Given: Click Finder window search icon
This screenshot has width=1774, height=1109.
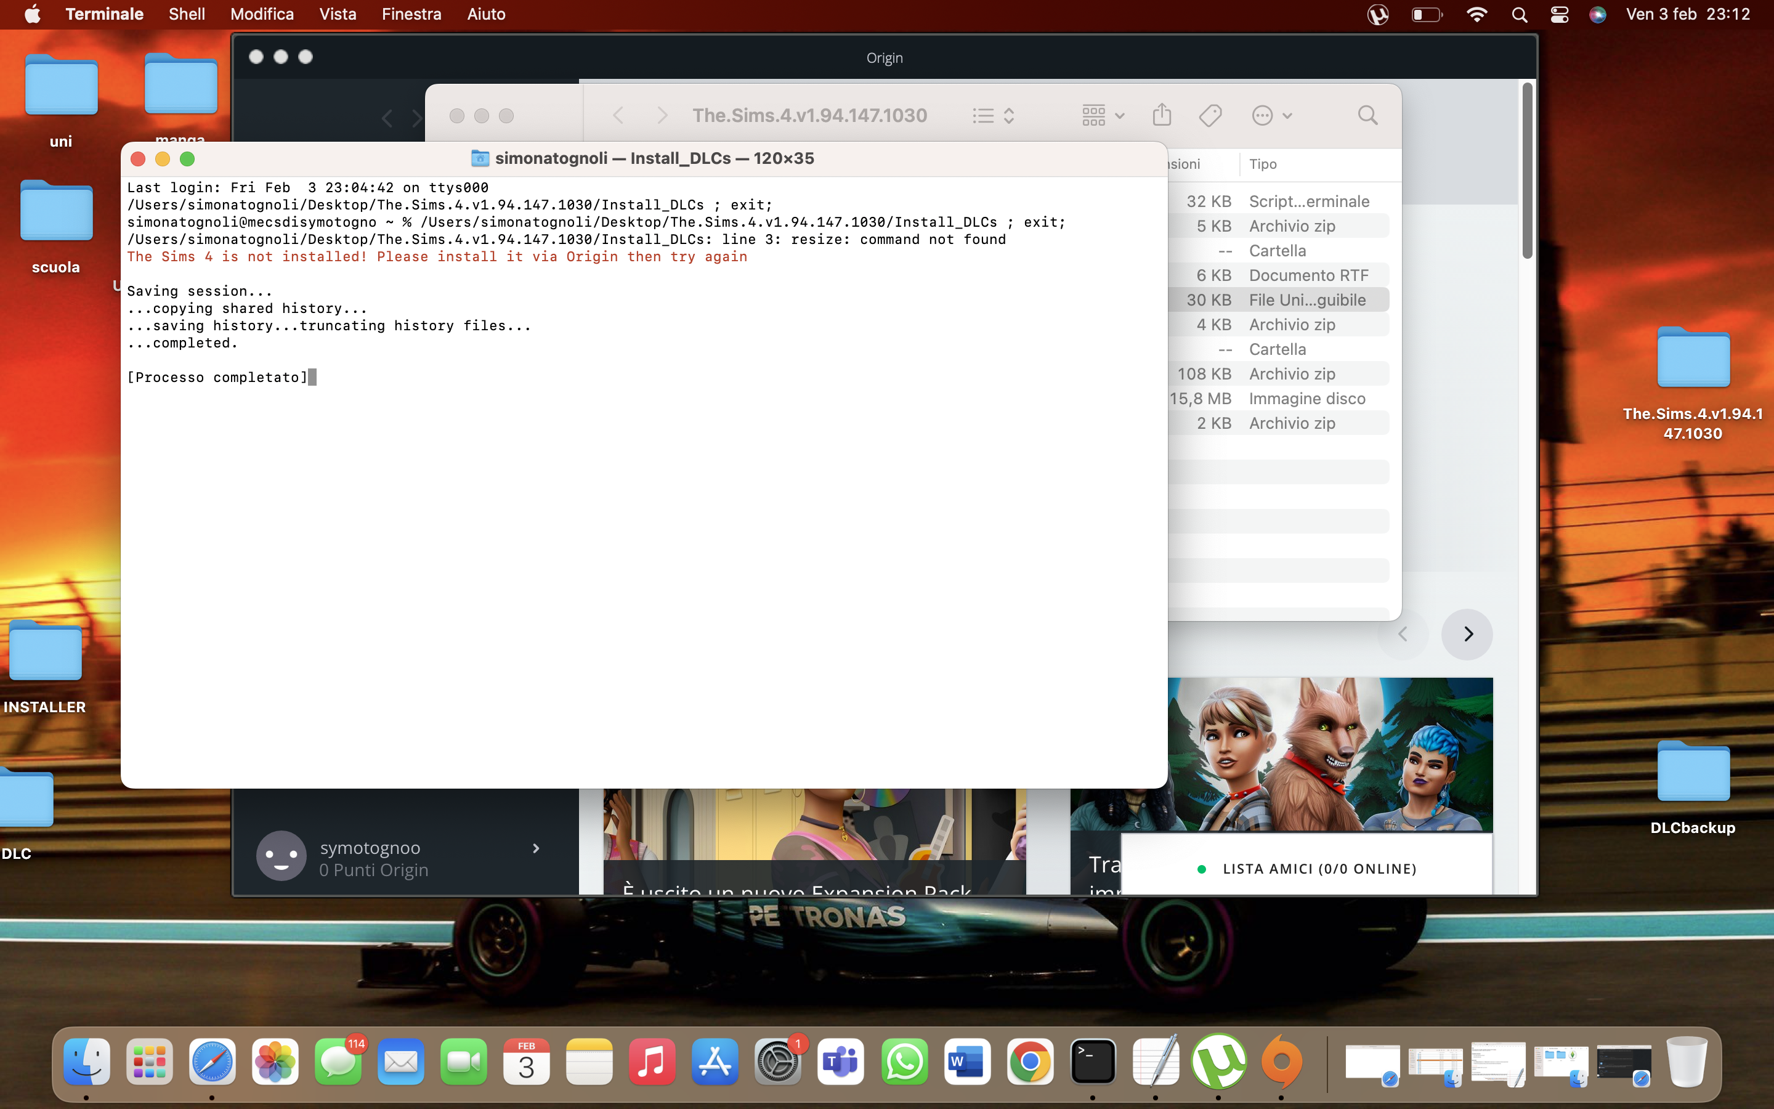Looking at the screenshot, I should click(x=1368, y=115).
